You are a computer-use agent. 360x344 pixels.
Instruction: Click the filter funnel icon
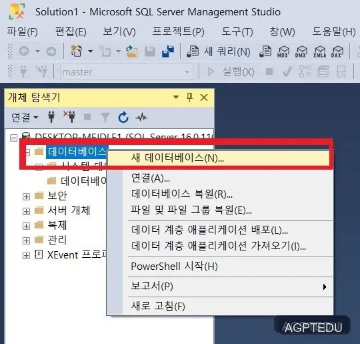(105, 118)
